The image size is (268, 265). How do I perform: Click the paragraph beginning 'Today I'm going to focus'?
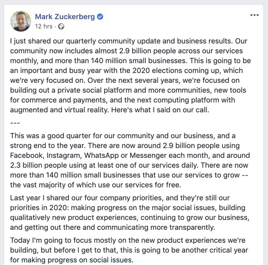(x=129, y=250)
